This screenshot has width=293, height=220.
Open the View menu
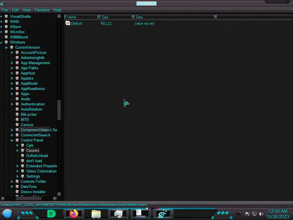click(x=27, y=10)
